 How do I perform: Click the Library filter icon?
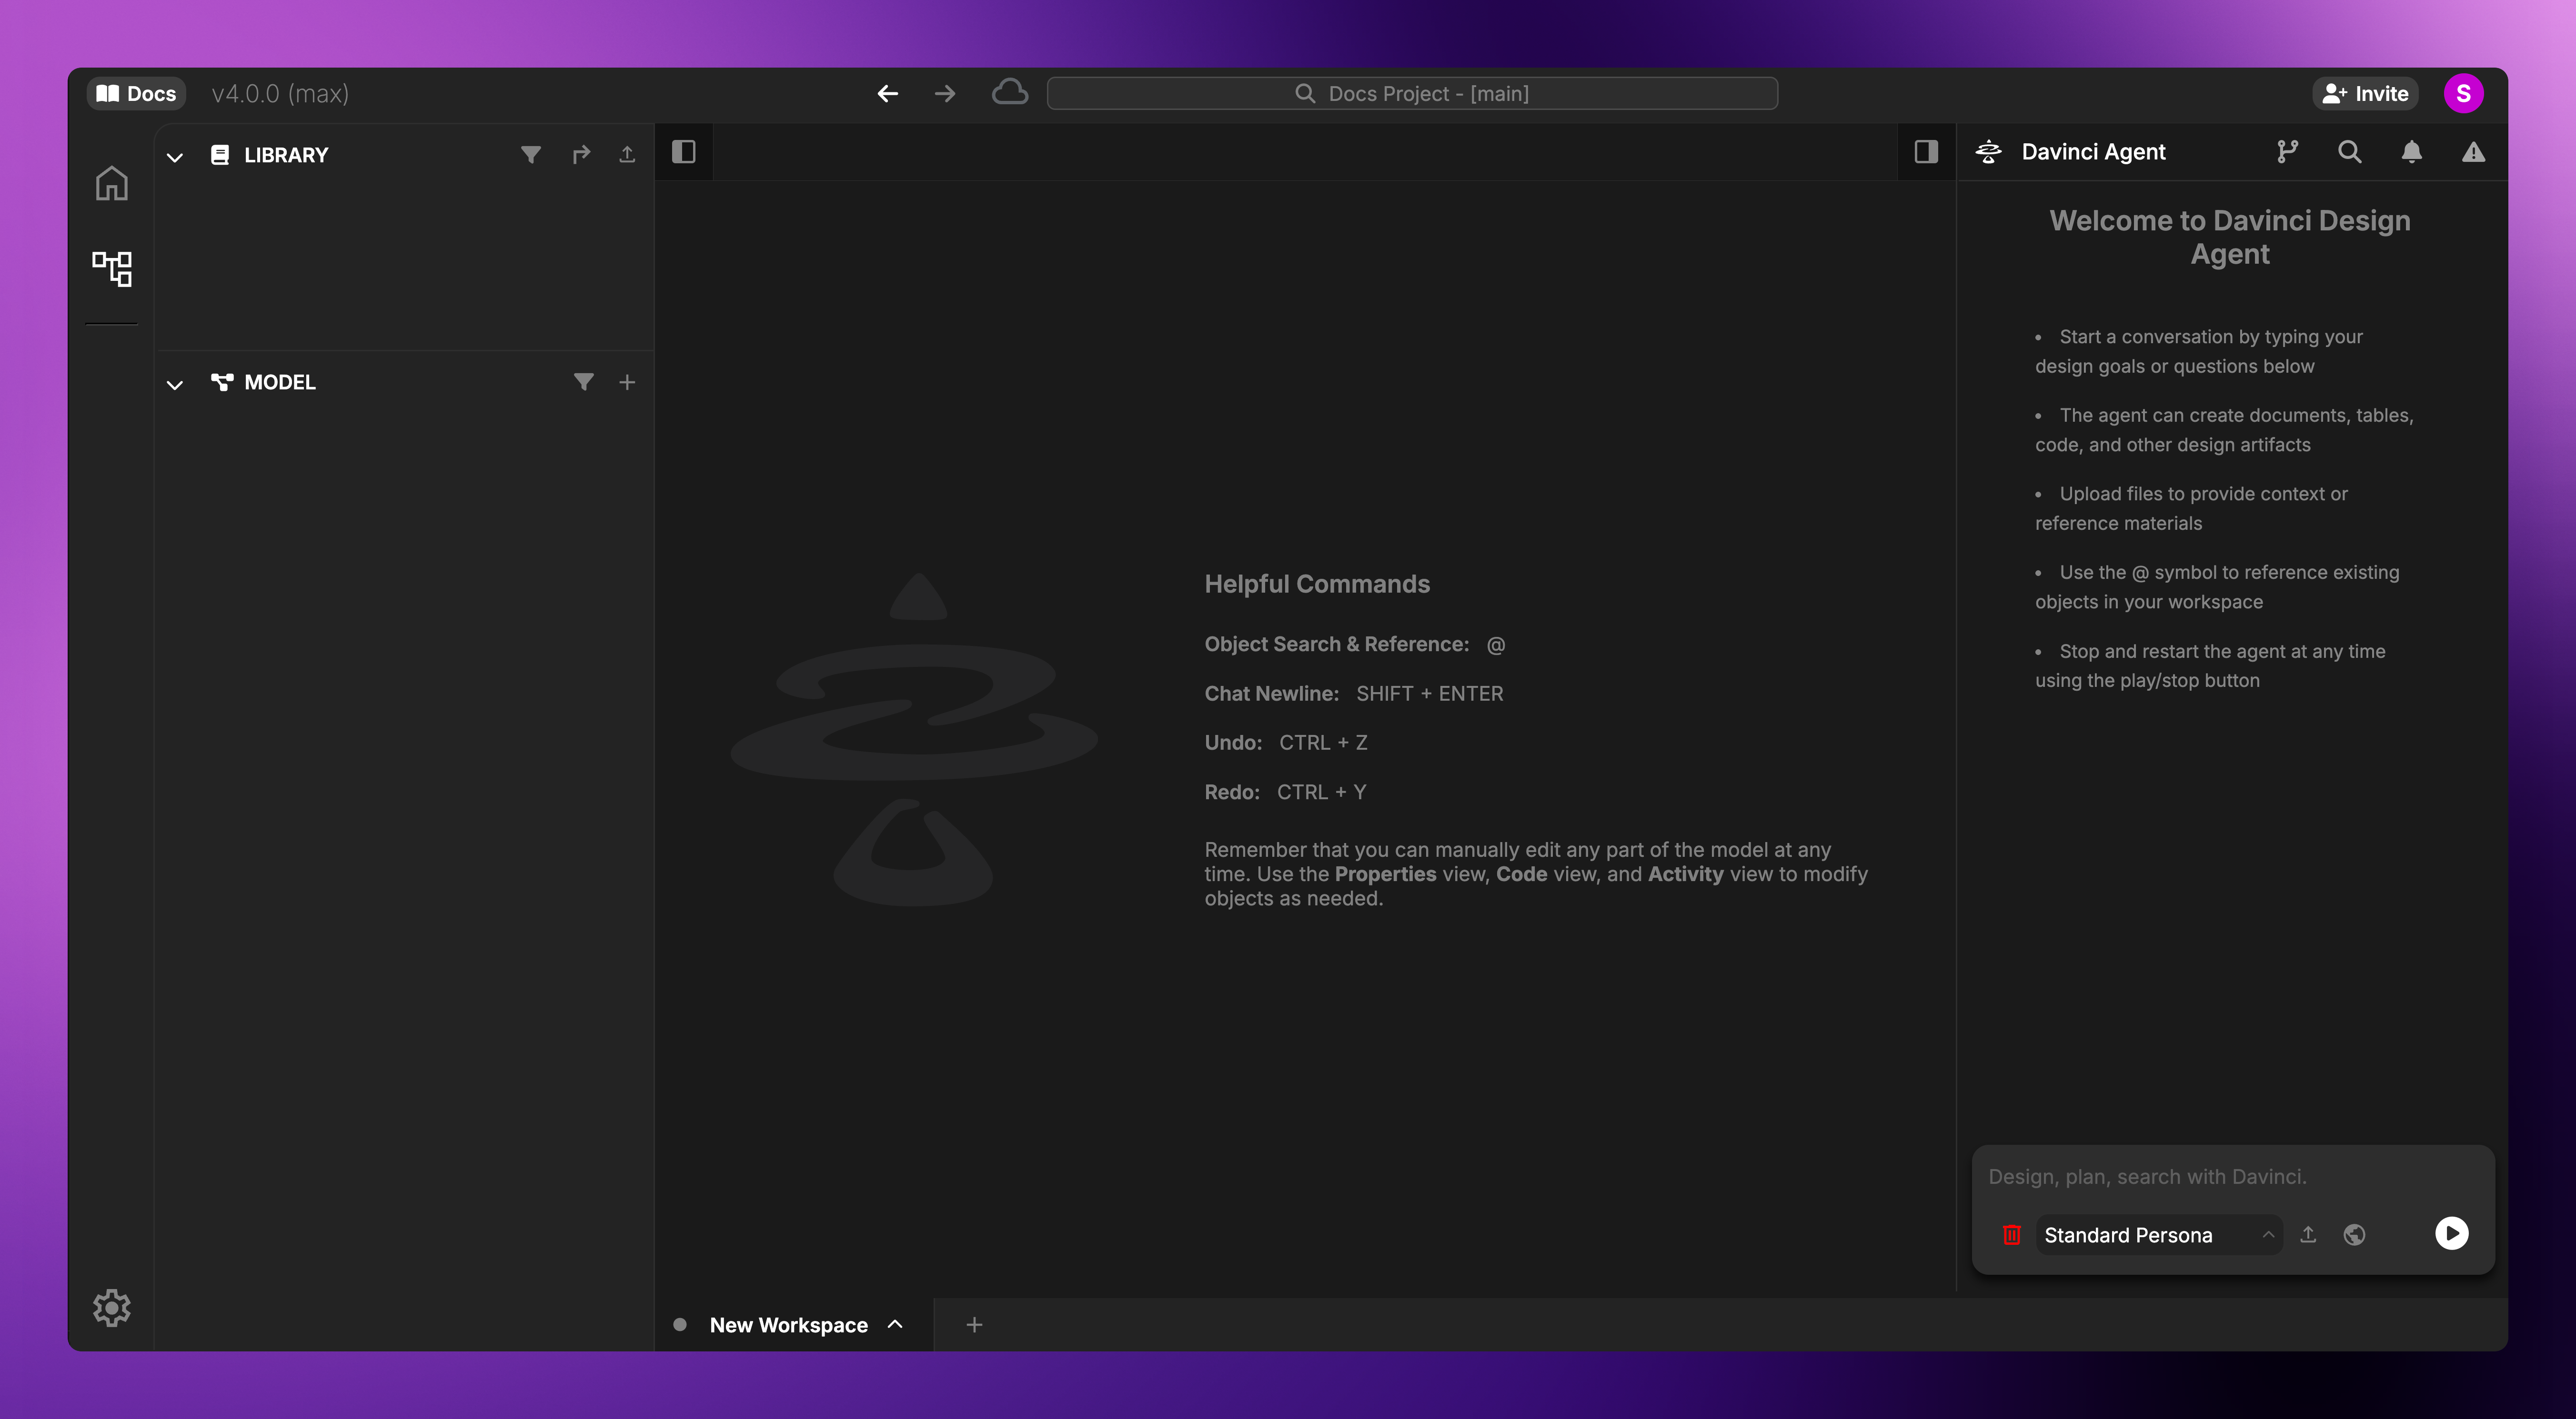531,154
